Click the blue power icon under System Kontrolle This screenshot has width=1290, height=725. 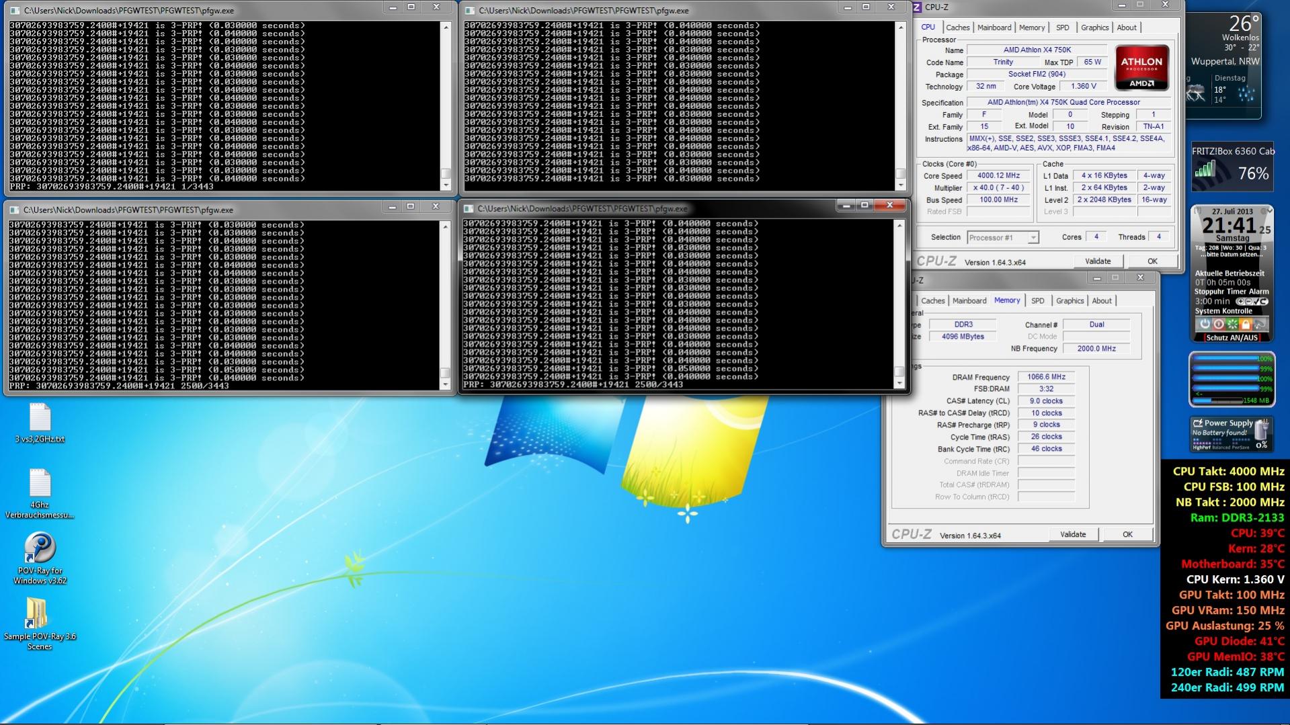pyautogui.click(x=1205, y=324)
